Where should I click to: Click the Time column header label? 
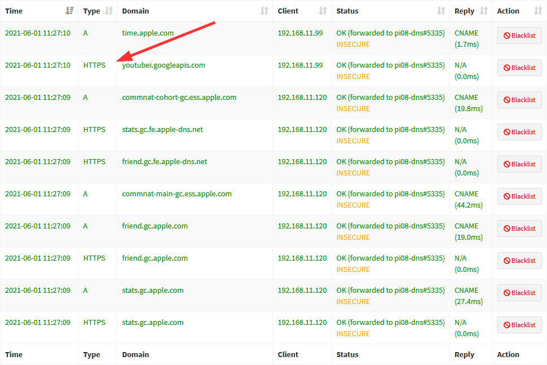14,11
